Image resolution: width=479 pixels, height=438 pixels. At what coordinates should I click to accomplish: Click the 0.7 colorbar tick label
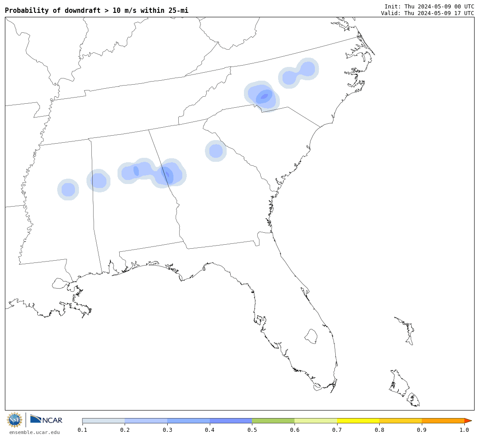pyautogui.click(x=337, y=430)
